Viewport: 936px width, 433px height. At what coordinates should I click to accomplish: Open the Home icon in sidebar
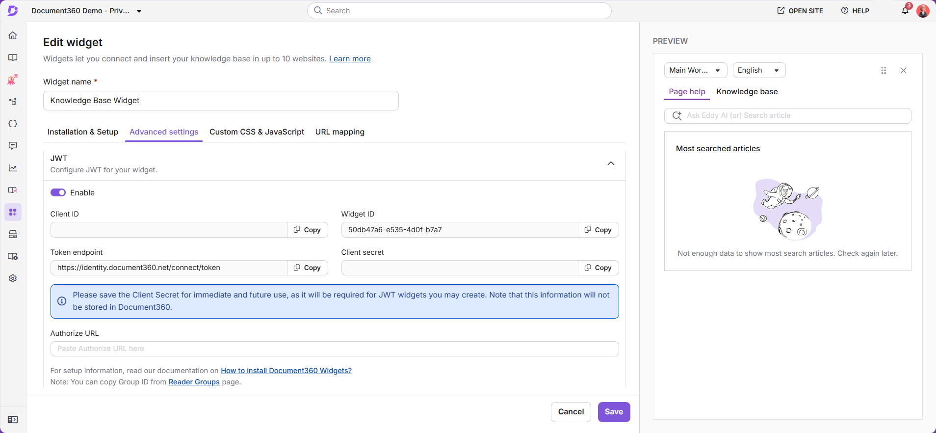pyautogui.click(x=13, y=35)
